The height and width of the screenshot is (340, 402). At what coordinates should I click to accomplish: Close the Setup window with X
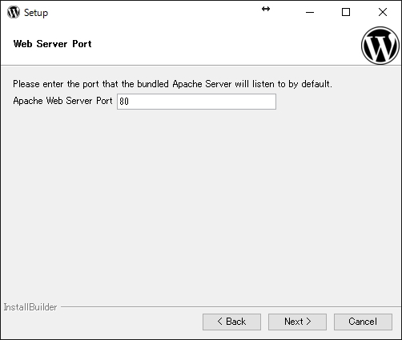coord(383,12)
